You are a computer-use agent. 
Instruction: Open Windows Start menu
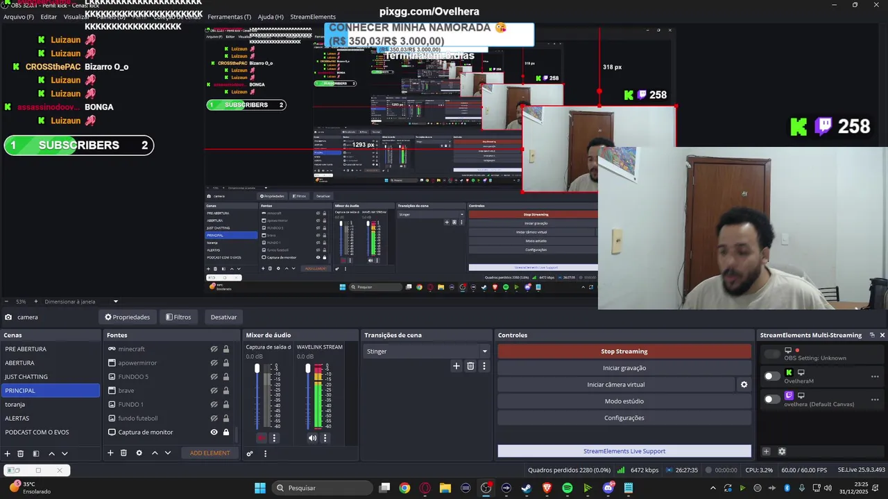coord(259,488)
